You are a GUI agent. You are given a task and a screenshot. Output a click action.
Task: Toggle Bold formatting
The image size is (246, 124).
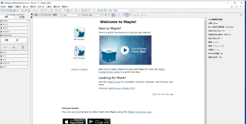pyautogui.click(x=113, y=15)
